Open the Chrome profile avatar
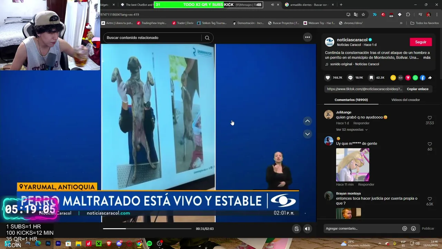The width and height of the screenshot is (442, 249). pos(429,15)
